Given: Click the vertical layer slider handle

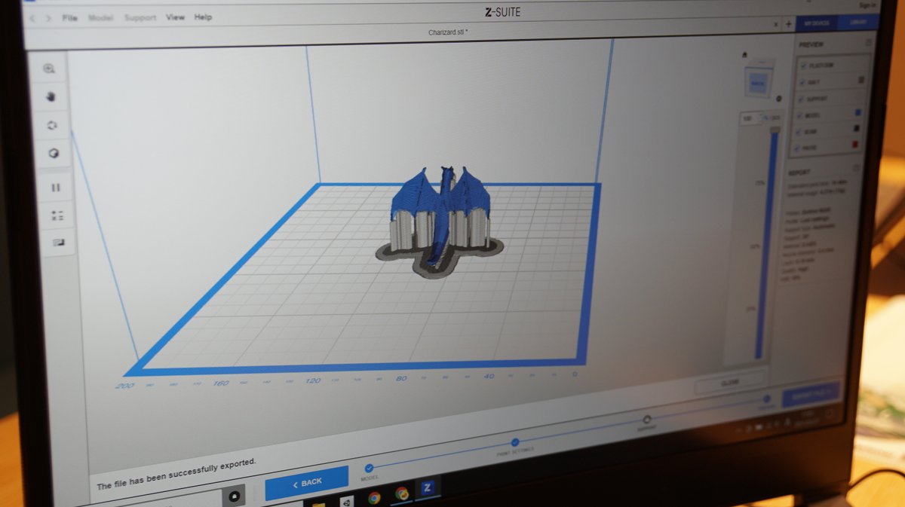Looking at the screenshot, I should pos(775,130).
